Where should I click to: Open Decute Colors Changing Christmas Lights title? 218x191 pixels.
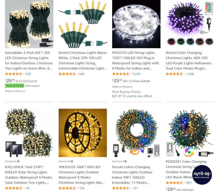pos(132,175)
